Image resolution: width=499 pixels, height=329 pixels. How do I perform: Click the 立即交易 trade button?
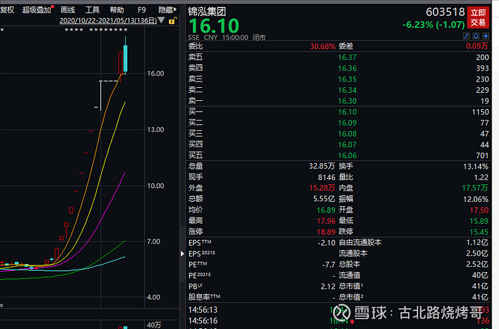click(478, 17)
